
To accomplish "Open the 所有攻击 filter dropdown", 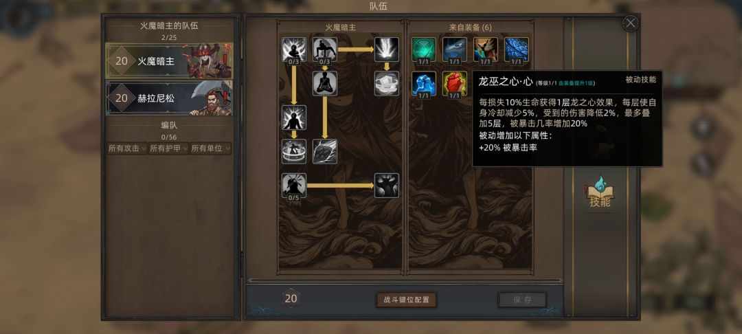I will tap(127, 148).
